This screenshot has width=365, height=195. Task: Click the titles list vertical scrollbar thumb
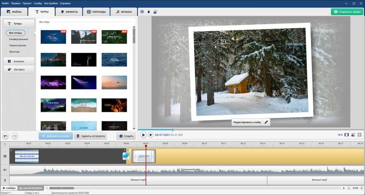point(134,36)
